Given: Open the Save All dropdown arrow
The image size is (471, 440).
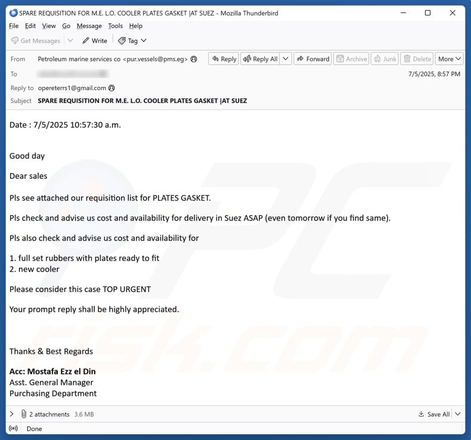Looking at the screenshot, I should (x=457, y=414).
